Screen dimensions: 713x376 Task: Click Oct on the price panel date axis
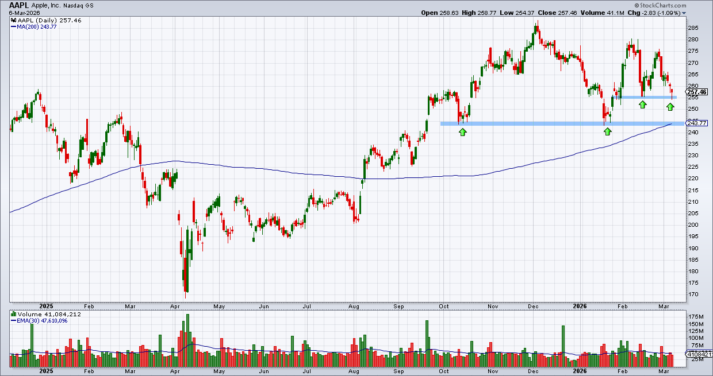tap(444, 307)
